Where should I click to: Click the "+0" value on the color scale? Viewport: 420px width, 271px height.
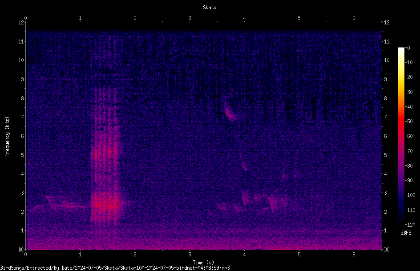[x=407, y=48]
